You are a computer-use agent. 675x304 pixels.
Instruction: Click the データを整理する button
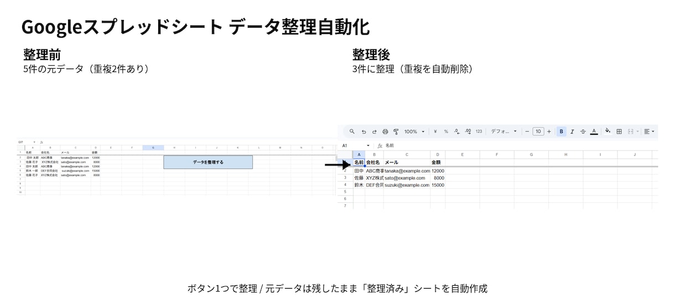pyautogui.click(x=208, y=162)
